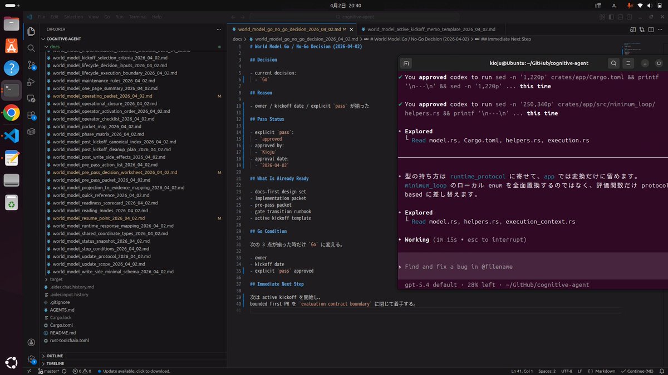Click the terminal search magnifier icon
The image size is (668, 375).
point(613,63)
